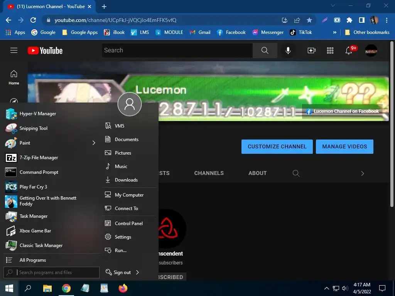Open the volume control in tray
Screen dimensions: 395x296
click(345, 288)
